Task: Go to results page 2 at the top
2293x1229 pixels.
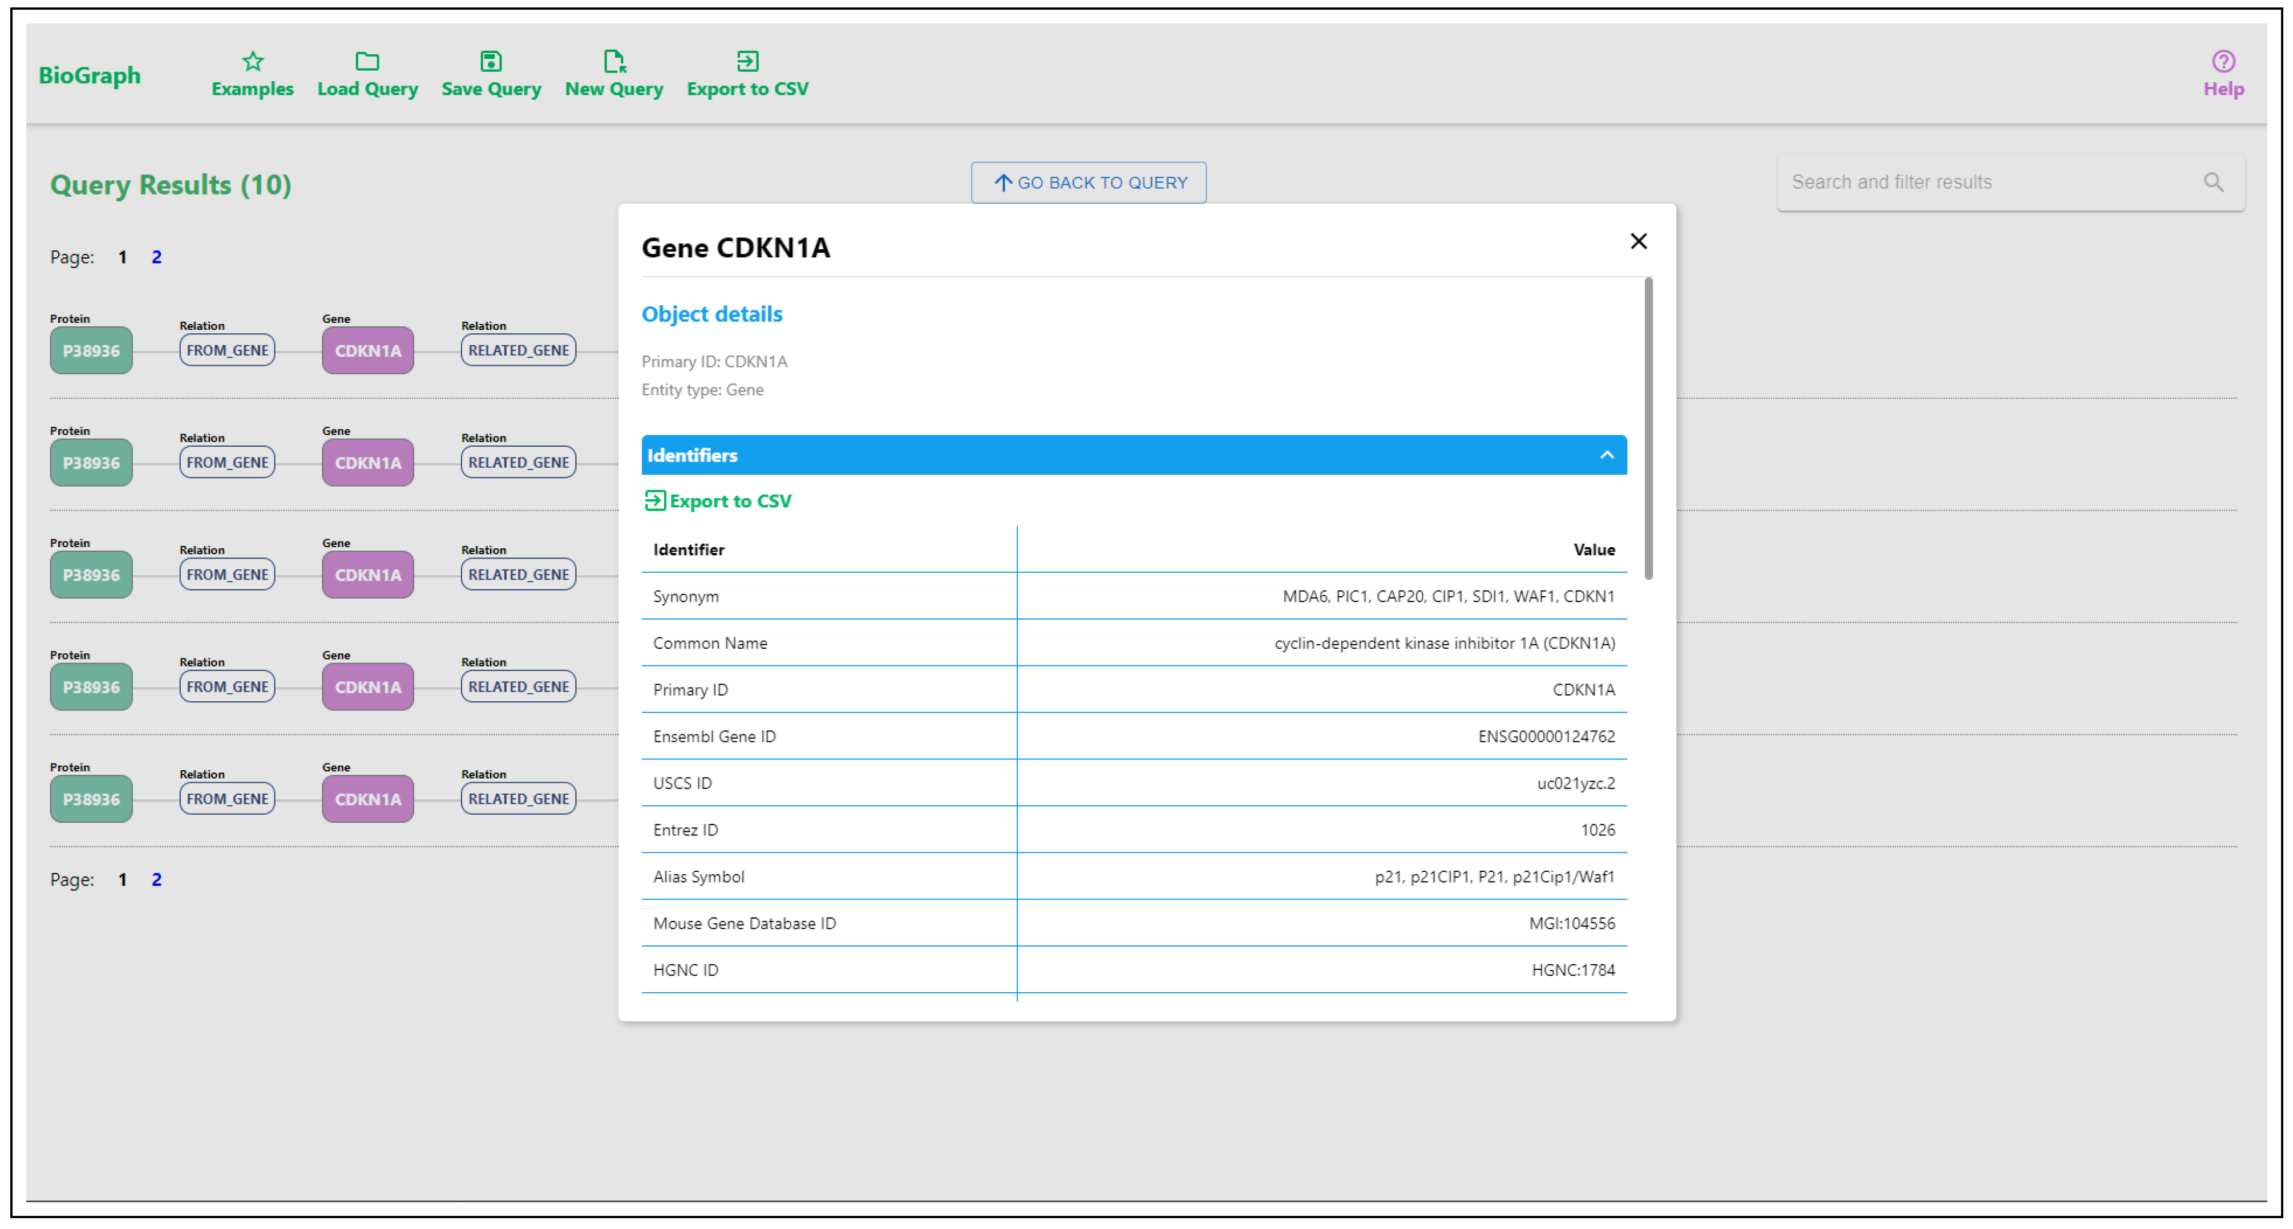Action: (157, 257)
